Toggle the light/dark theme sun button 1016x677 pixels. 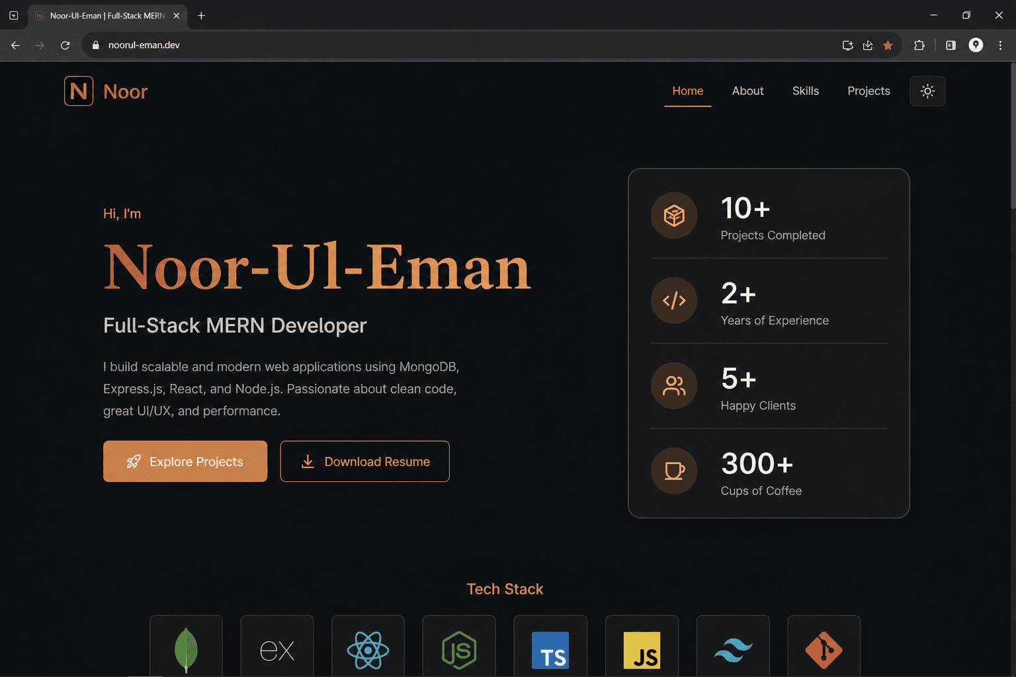927,91
